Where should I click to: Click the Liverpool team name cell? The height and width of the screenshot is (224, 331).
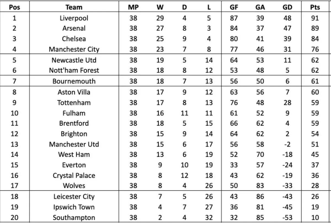point(74,18)
